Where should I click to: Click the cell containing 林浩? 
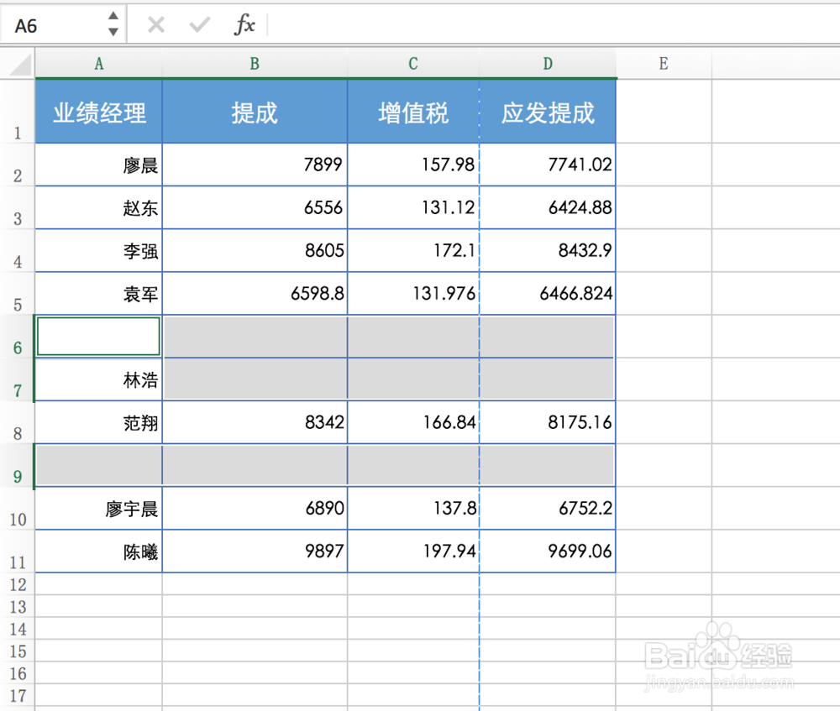[x=98, y=379]
